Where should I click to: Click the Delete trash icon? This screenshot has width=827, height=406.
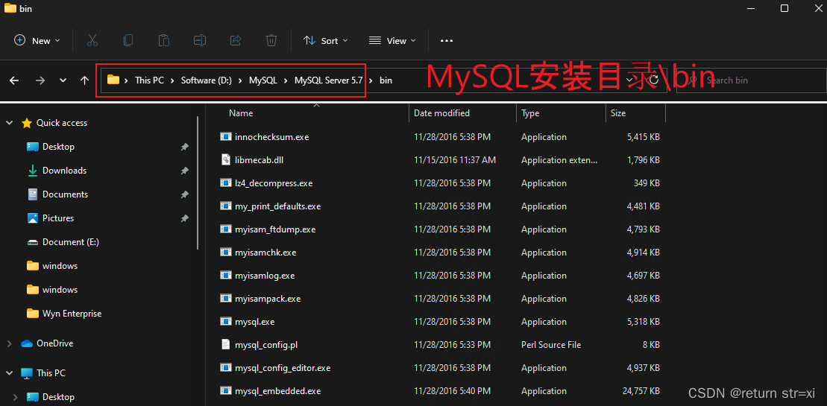coord(271,40)
